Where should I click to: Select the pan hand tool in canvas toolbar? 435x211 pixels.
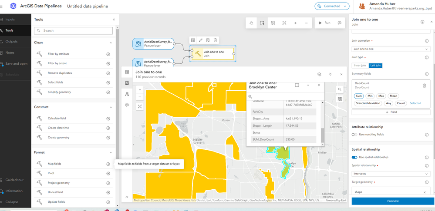point(251,23)
